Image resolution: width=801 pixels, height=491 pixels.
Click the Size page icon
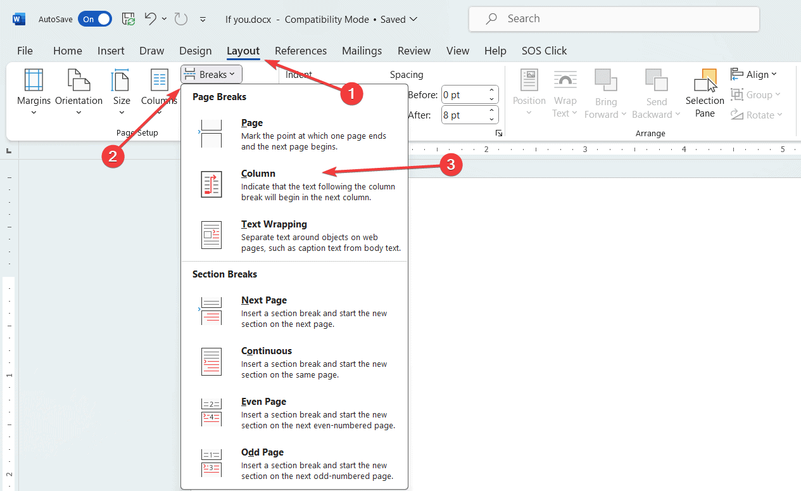121,81
